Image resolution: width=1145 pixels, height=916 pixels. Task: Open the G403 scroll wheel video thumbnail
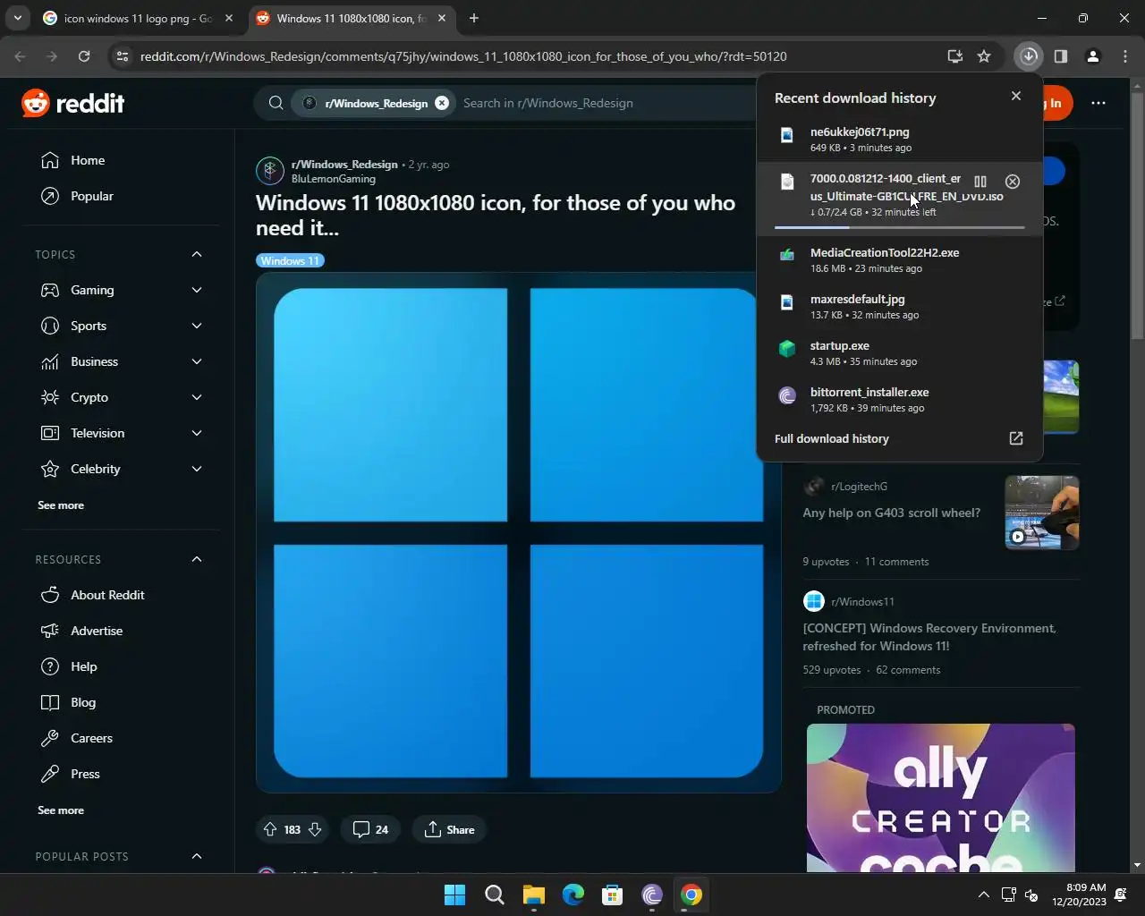click(x=1042, y=513)
